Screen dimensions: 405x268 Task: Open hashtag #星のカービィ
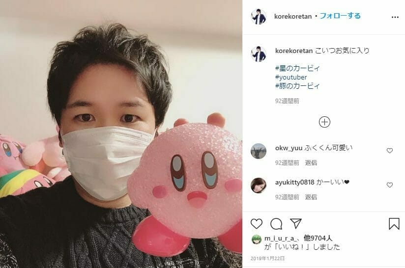297,68
